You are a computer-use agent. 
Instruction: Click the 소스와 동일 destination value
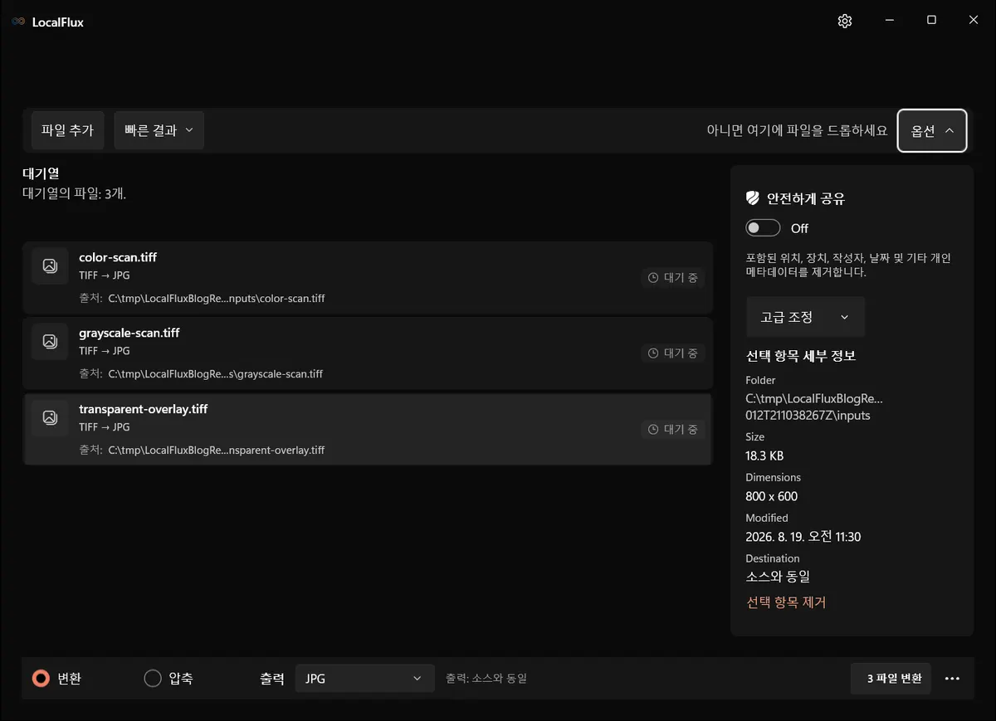778,577
